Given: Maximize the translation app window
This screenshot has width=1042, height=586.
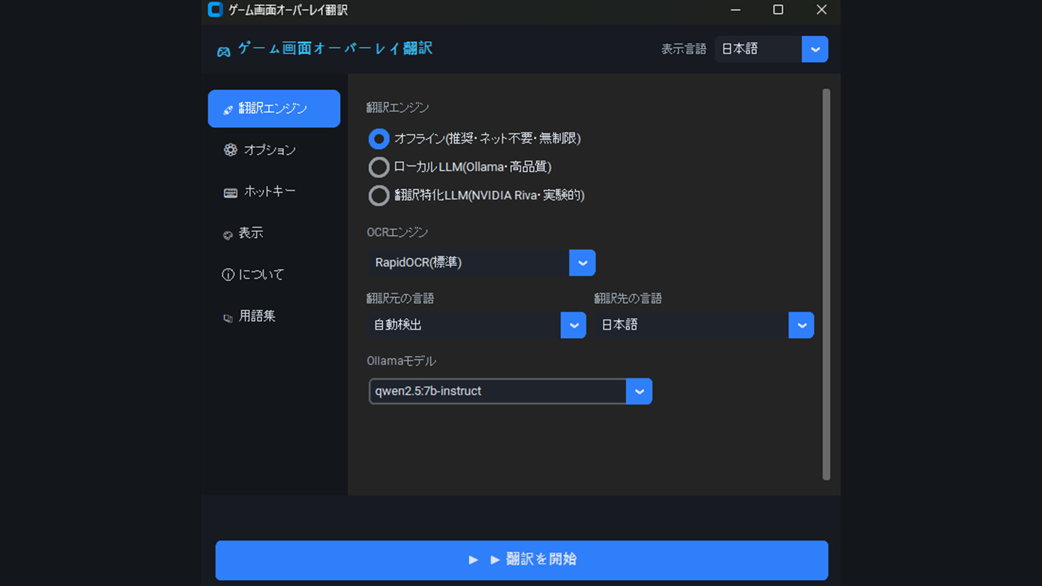Looking at the screenshot, I should coord(778,10).
